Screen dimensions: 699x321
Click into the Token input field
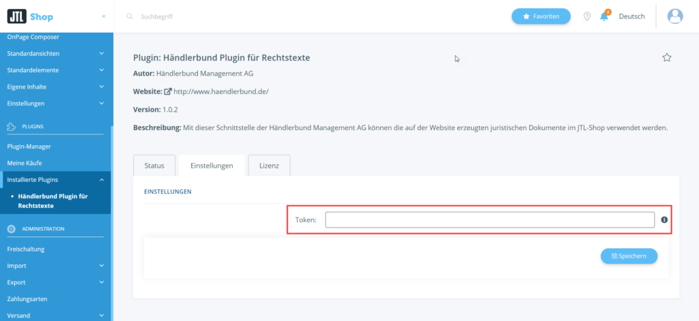490,219
